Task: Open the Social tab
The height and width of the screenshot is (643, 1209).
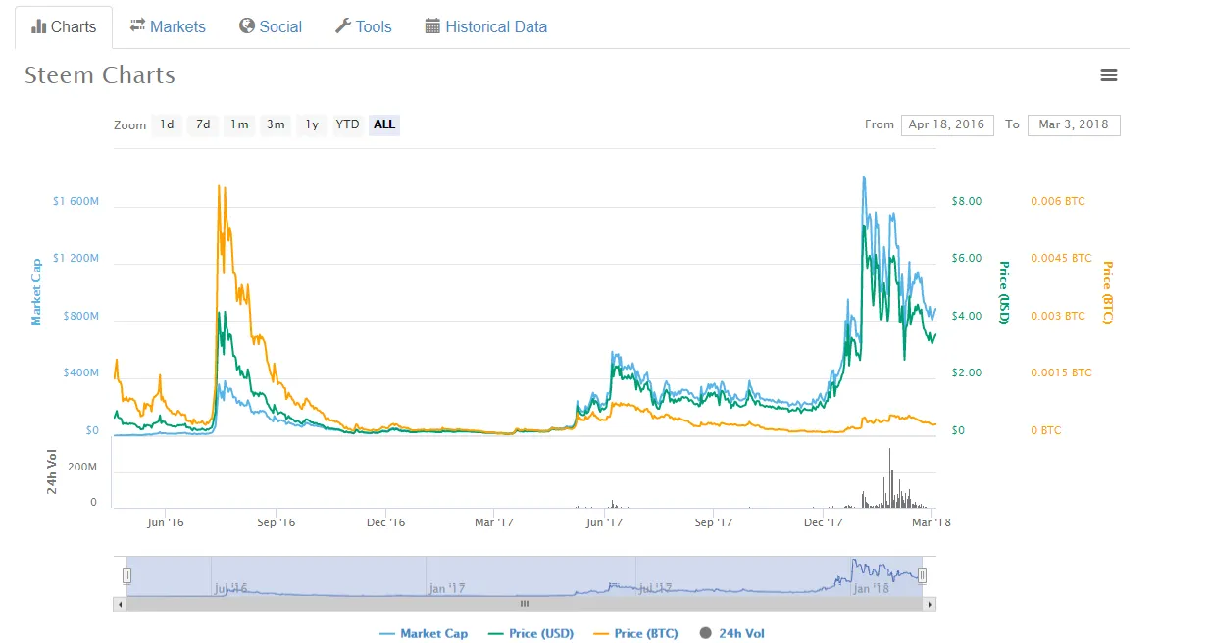Action: (271, 26)
